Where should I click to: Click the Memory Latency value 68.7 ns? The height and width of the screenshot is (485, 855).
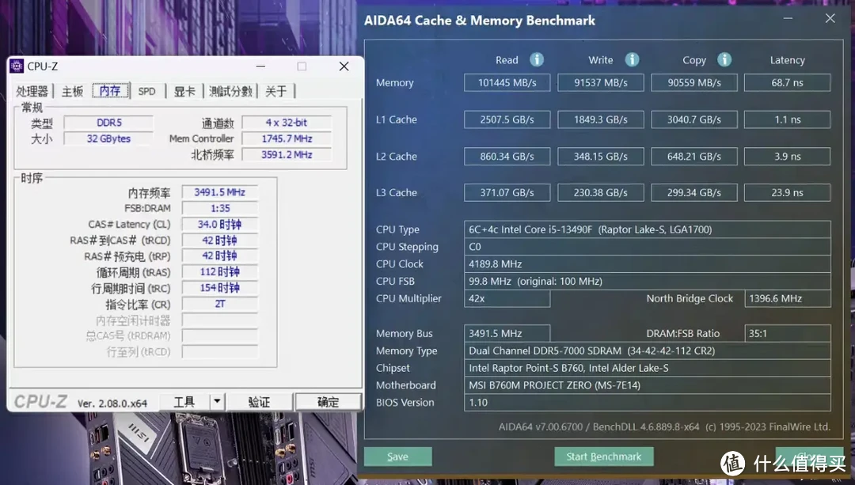[788, 83]
